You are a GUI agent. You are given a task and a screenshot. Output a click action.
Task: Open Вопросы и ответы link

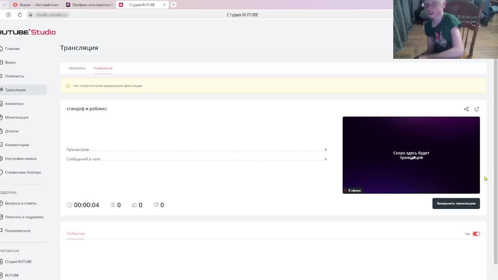(21, 203)
